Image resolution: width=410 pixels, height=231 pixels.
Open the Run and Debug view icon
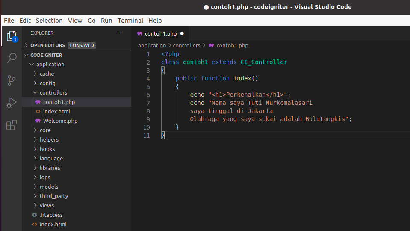coord(11,103)
